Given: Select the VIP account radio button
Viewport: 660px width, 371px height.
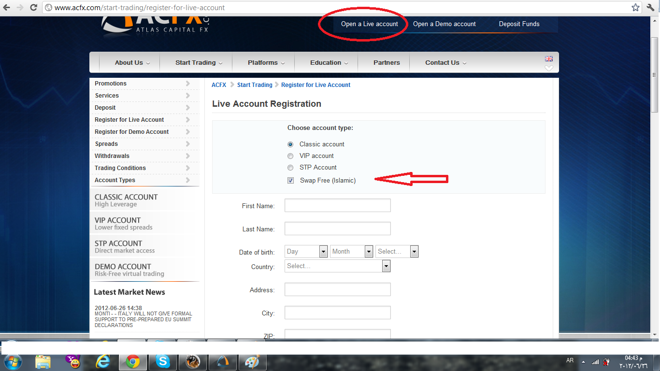Looking at the screenshot, I should pyautogui.click(x=290, y=156).
